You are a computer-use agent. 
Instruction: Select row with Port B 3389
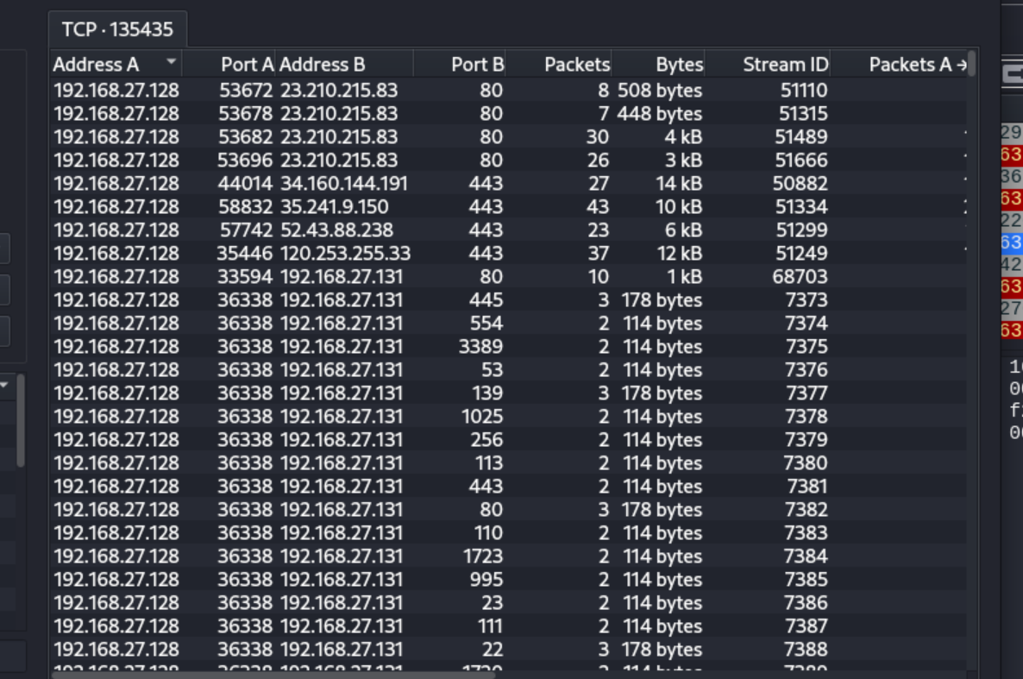[x=509, y=347]
